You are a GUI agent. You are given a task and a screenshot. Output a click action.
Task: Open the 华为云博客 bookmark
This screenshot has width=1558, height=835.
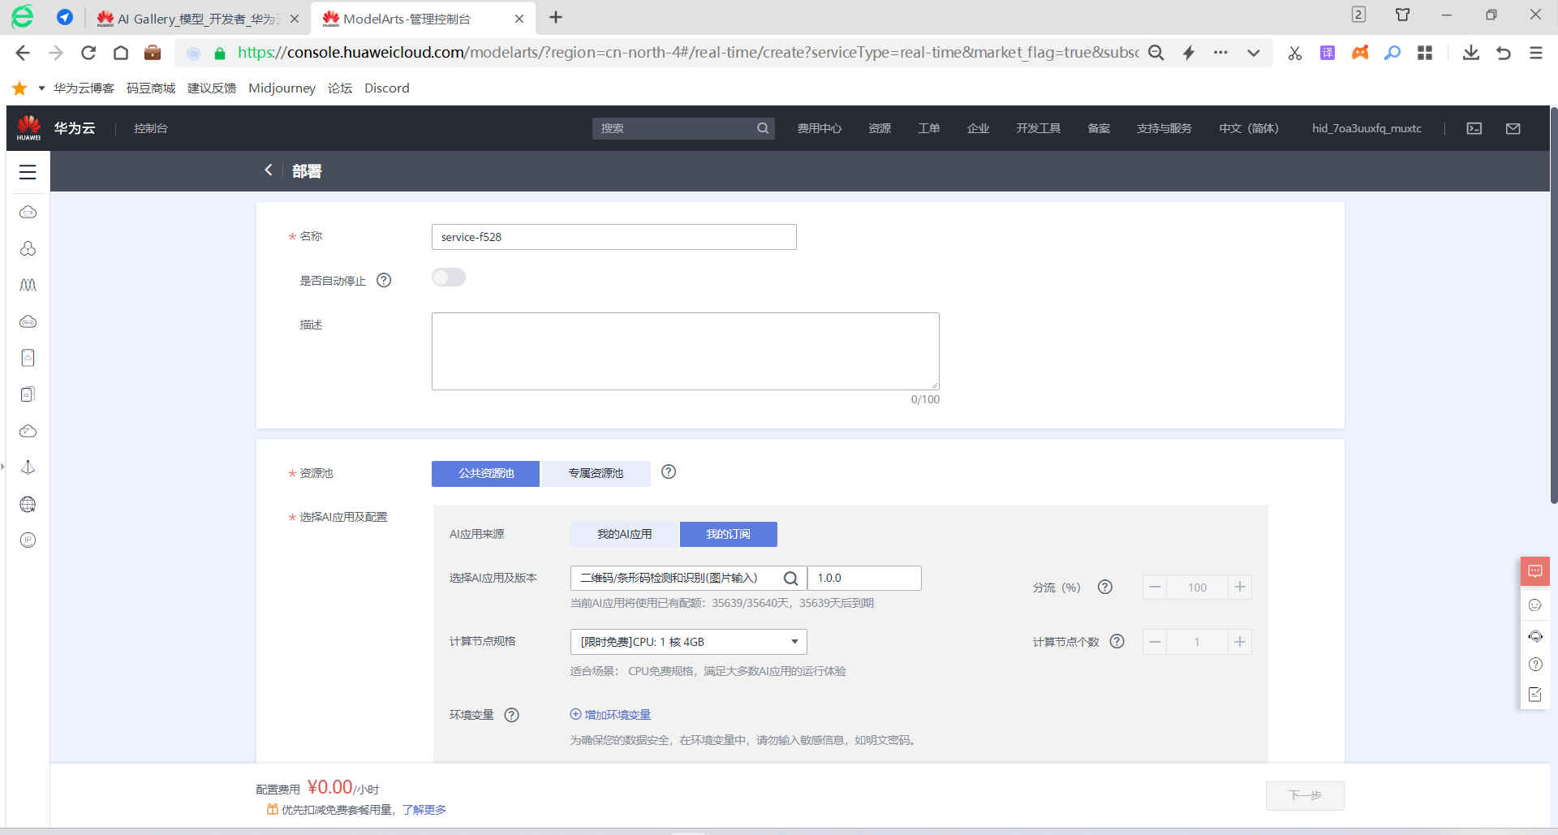click(84, 88)
